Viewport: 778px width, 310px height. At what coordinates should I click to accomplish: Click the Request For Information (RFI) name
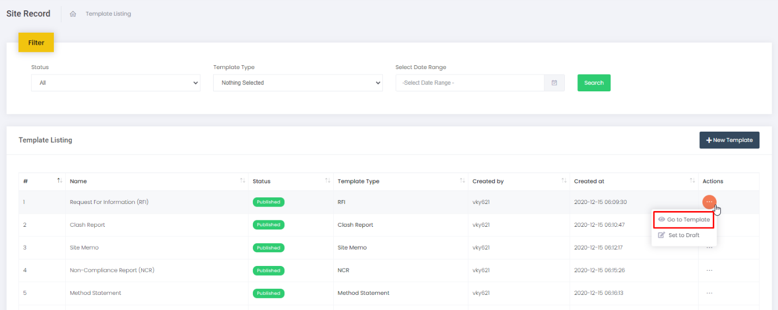click(x=109, y=202)
